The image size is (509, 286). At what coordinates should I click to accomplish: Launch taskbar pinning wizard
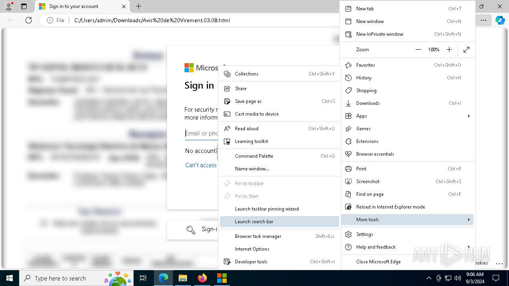coord(280,209)
